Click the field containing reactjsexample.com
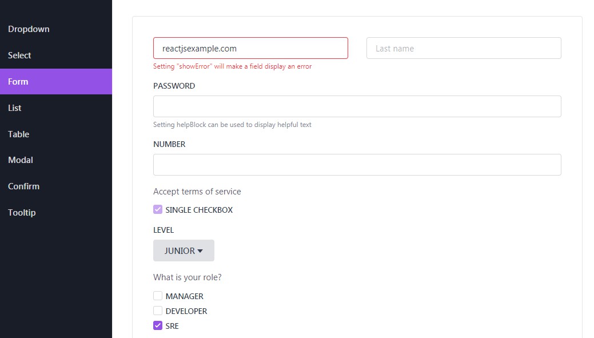Image resolution: width=594 pixels, height=338 pixels. (x=250, y=49)
